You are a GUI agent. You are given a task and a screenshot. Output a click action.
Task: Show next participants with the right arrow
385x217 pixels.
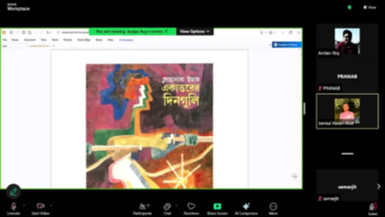point(379,186)
